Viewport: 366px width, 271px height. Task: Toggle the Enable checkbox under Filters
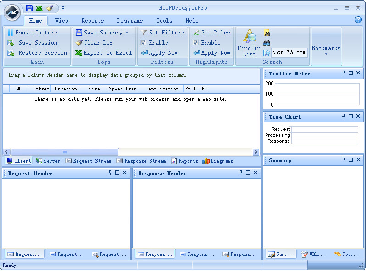144,43
